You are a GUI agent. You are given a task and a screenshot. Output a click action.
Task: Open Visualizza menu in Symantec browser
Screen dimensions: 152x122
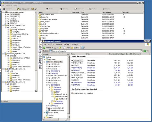(9, 5)
